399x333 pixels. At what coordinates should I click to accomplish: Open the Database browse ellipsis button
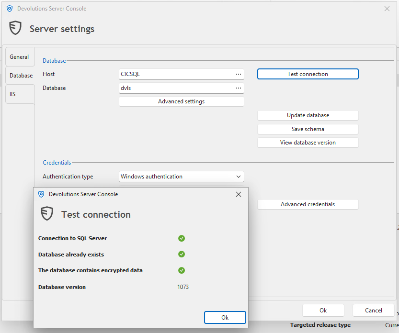click(x=239, y=88)
